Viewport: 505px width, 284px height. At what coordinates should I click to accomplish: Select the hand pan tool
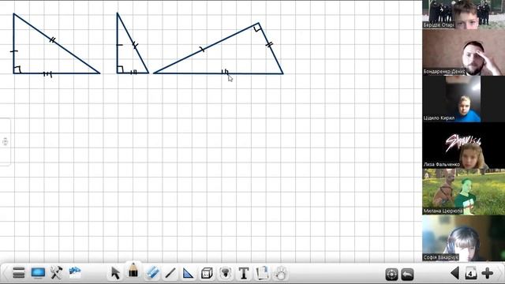click(281, 274)
